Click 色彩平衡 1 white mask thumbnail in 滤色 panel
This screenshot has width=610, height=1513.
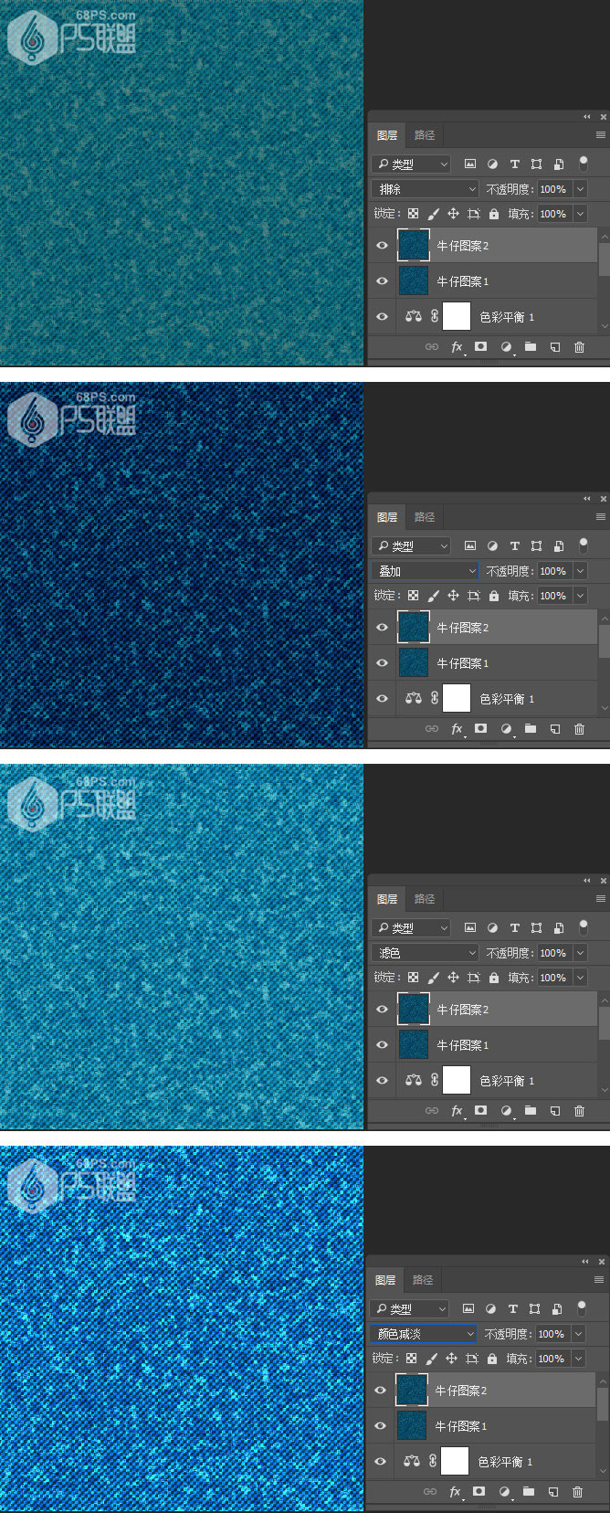[x=457, y=1081]
